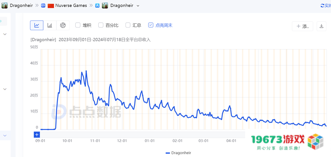Click the blue plus button below the chart
Screen dimensions: 331x157
pos(37,135)
